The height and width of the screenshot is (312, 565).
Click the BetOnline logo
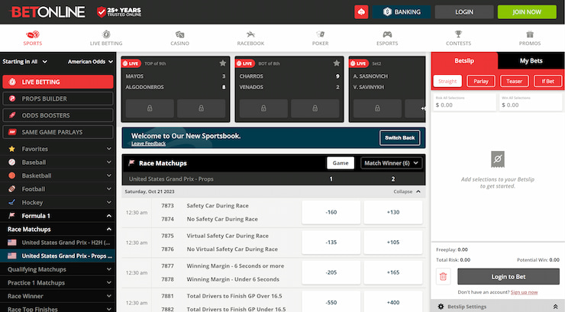(x=47, y=12)
